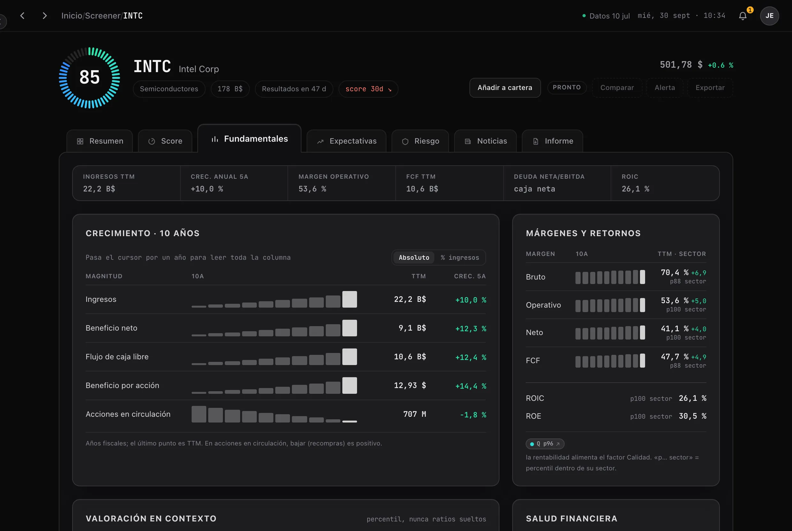Select the Fundamentales tab
The image size is (792, 531).
coord(249,138)
